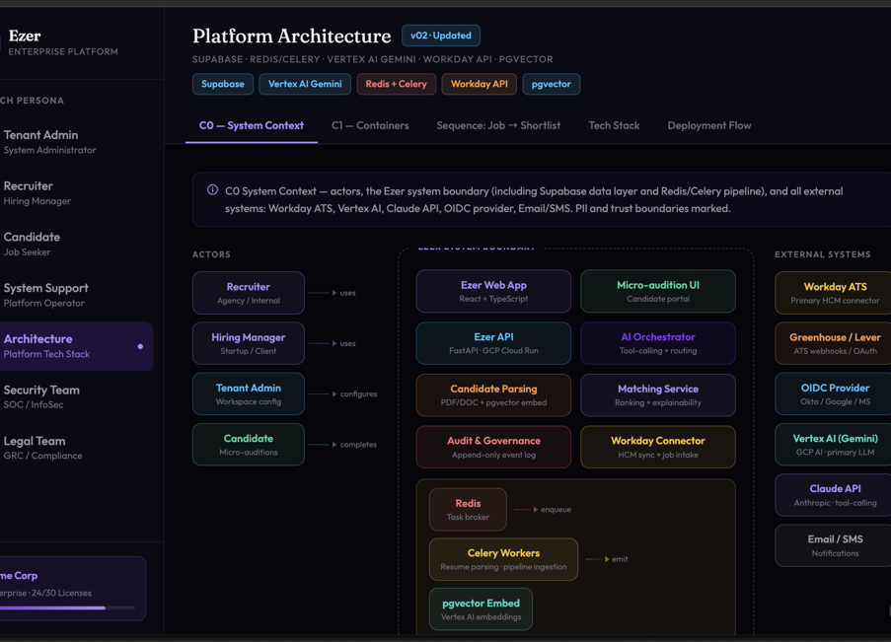This screenshot has width=891, height=642.
Task: Click the Recruiter Agency / Internal actor card
Action: [249, 293]
